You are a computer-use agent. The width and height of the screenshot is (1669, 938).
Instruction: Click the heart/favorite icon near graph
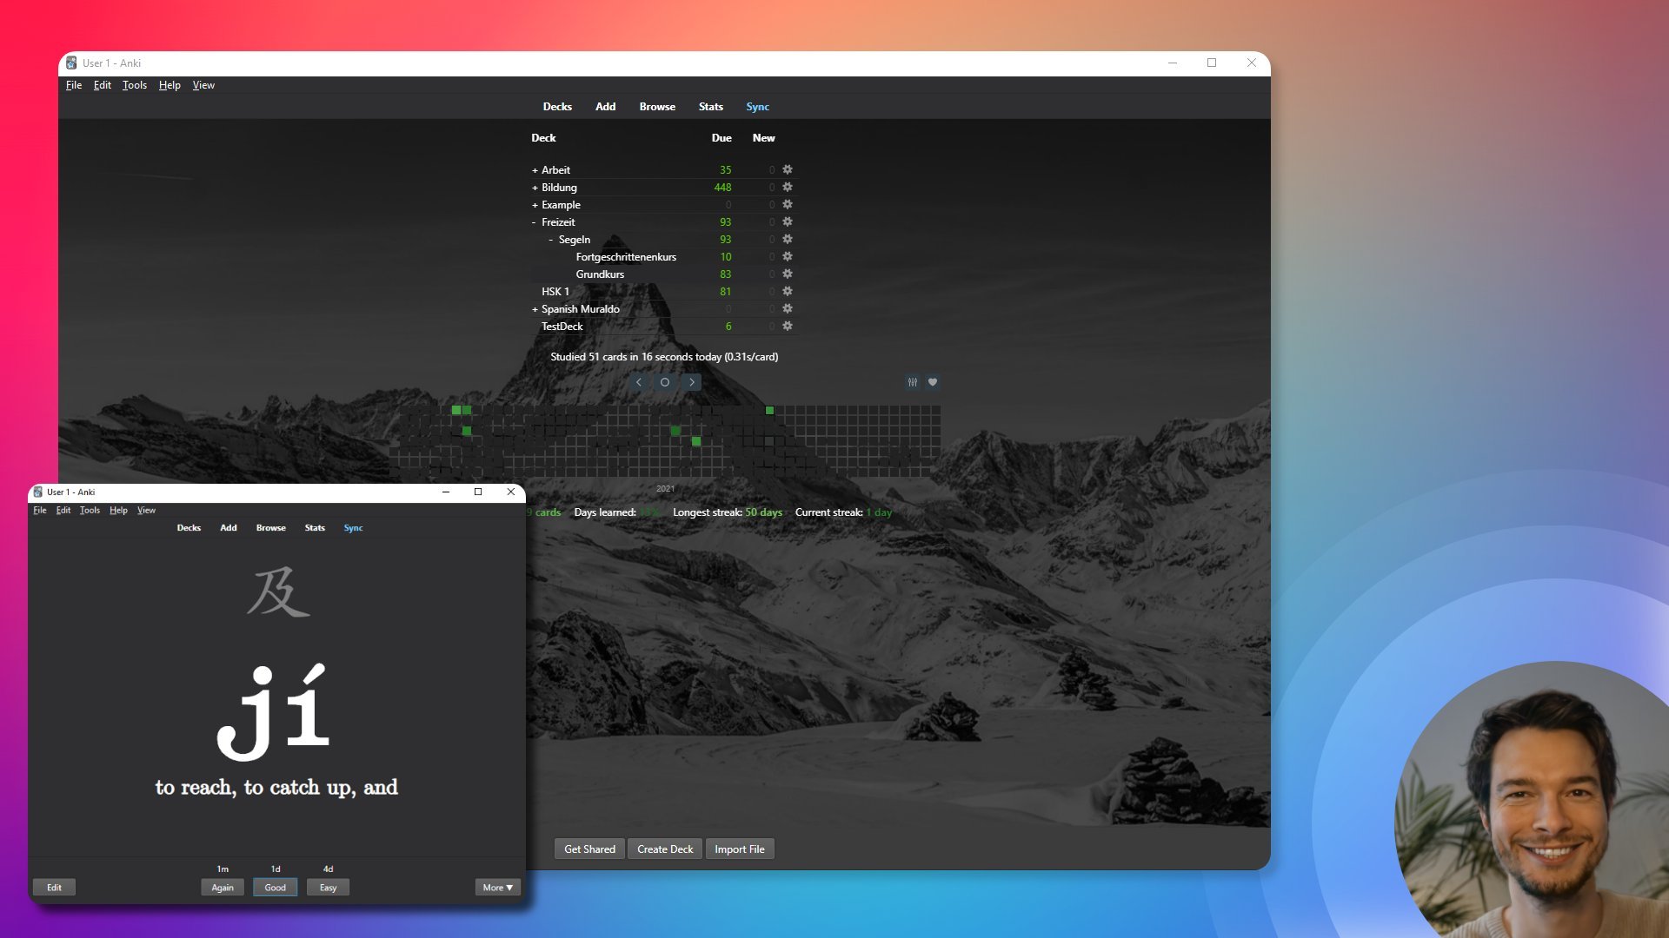pos(932,381)
